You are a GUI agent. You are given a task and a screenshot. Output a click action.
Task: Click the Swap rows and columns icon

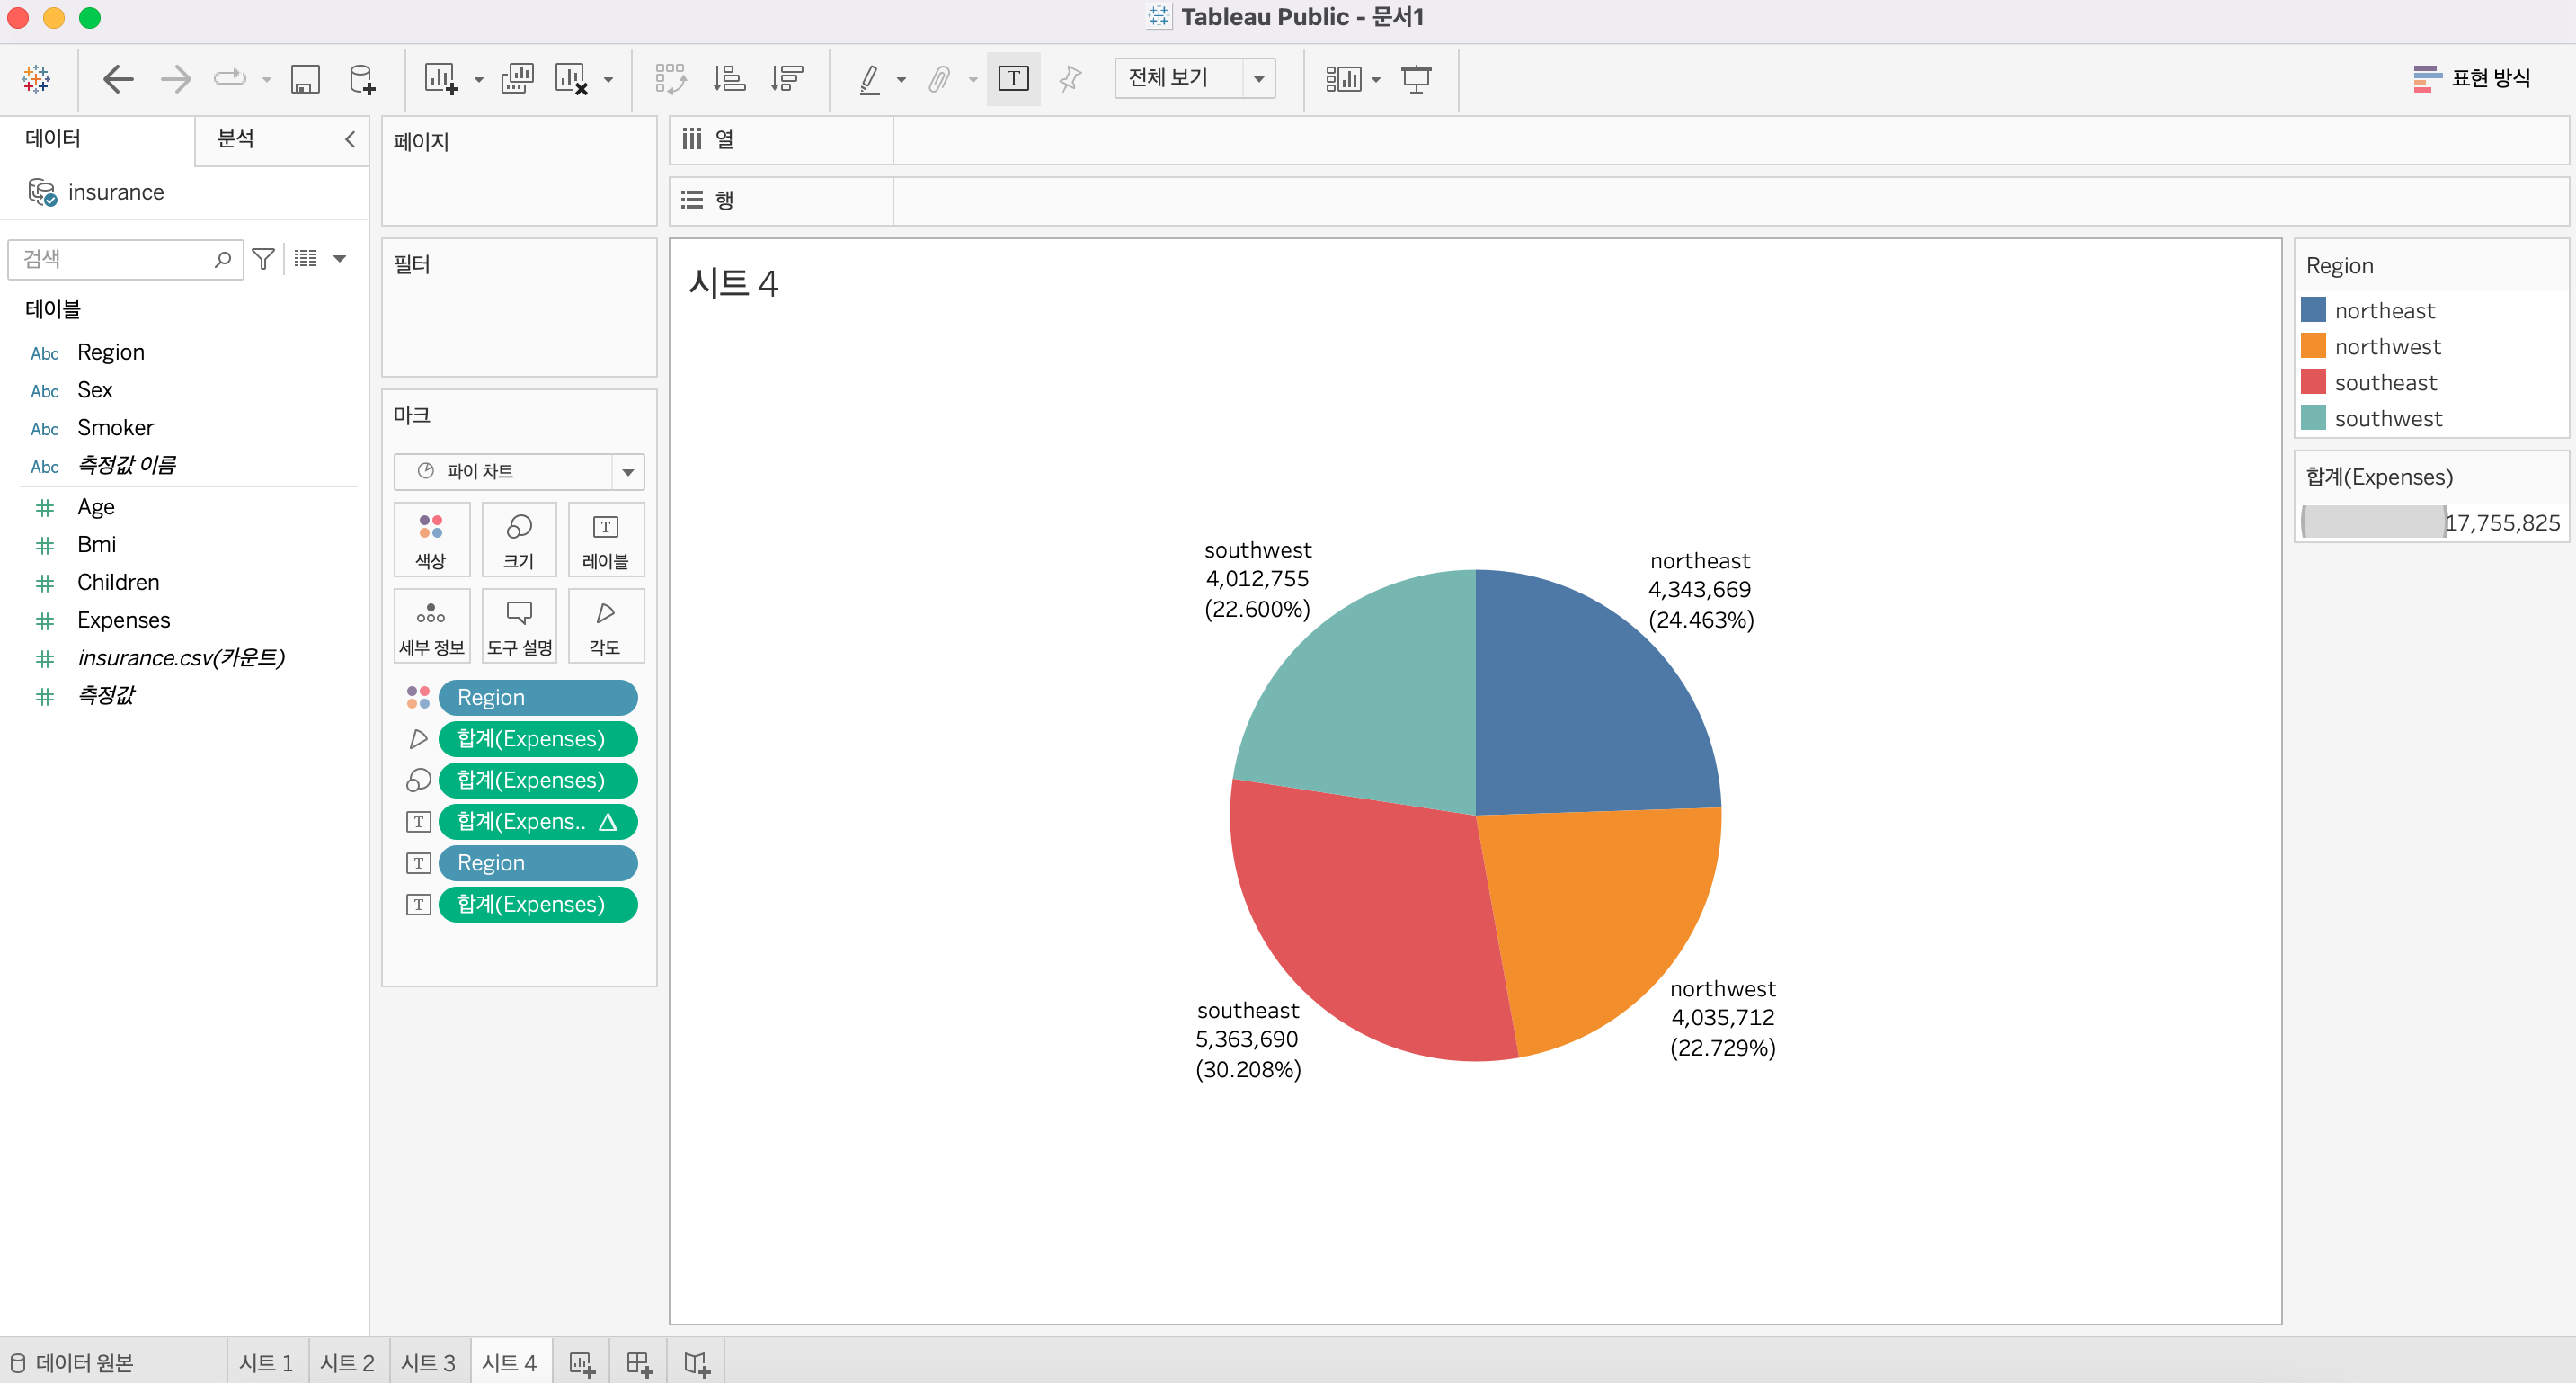tap(670, 78)
